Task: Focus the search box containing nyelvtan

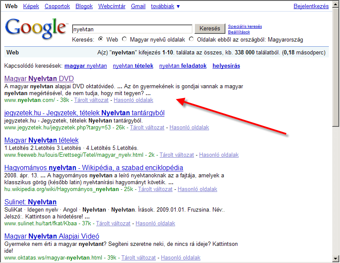Action: [132, 29]
